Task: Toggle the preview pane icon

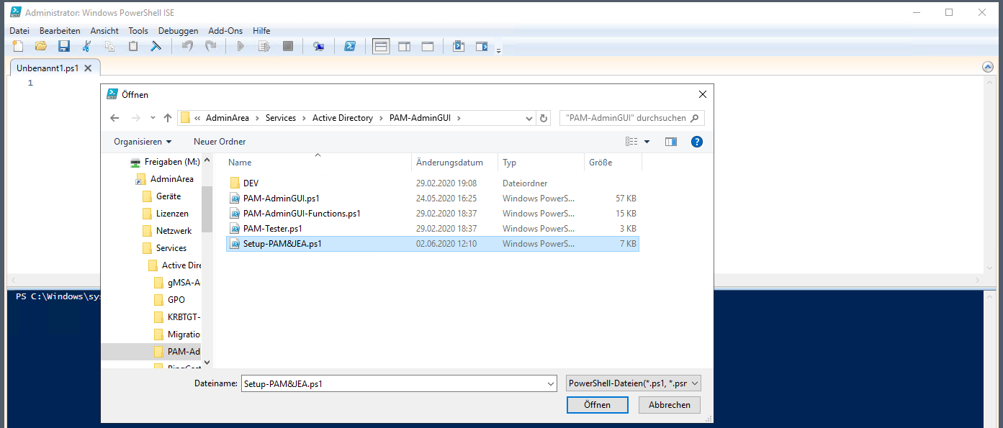Action: 671,142
